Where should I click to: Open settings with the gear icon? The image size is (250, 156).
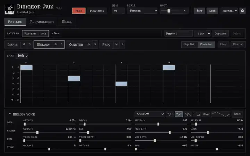[x=242, y=11]
